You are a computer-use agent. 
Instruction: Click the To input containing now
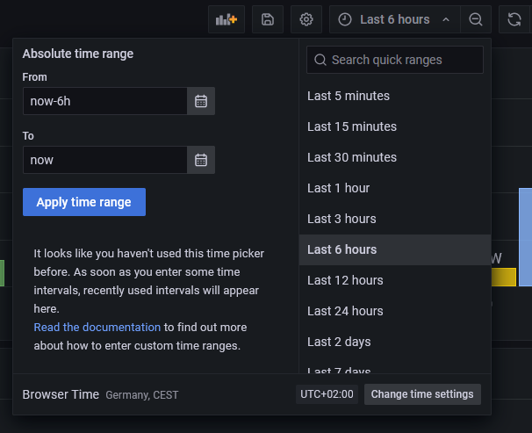coord(105,160)
